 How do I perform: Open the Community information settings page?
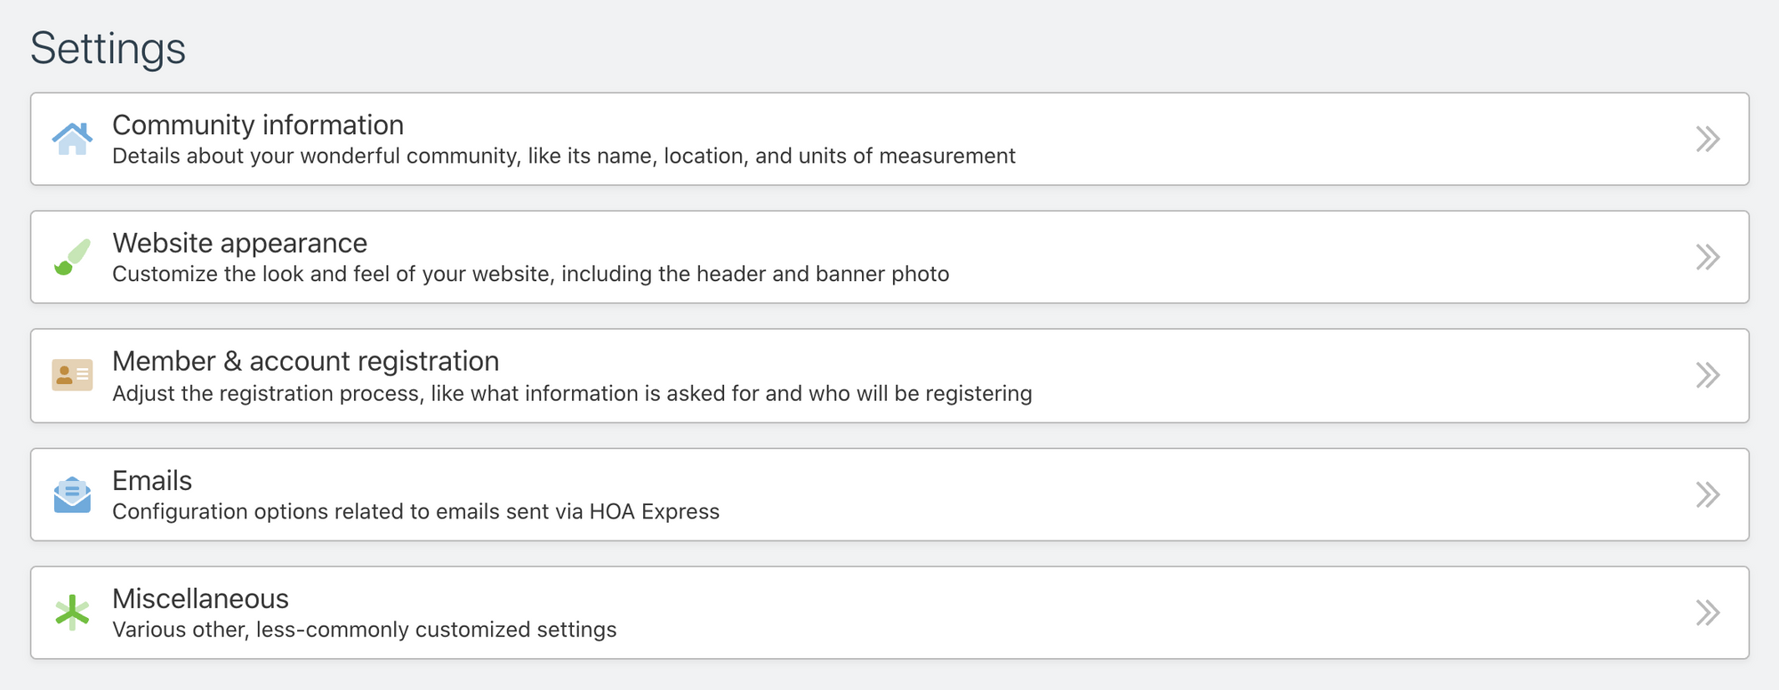[257, 125]
